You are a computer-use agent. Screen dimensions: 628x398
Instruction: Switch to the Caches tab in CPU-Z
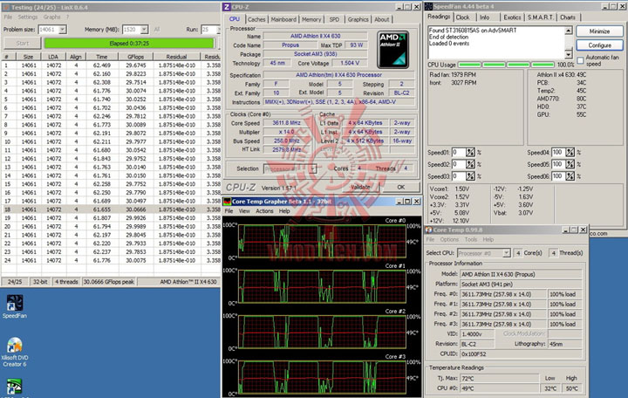(x=256, y=19)
